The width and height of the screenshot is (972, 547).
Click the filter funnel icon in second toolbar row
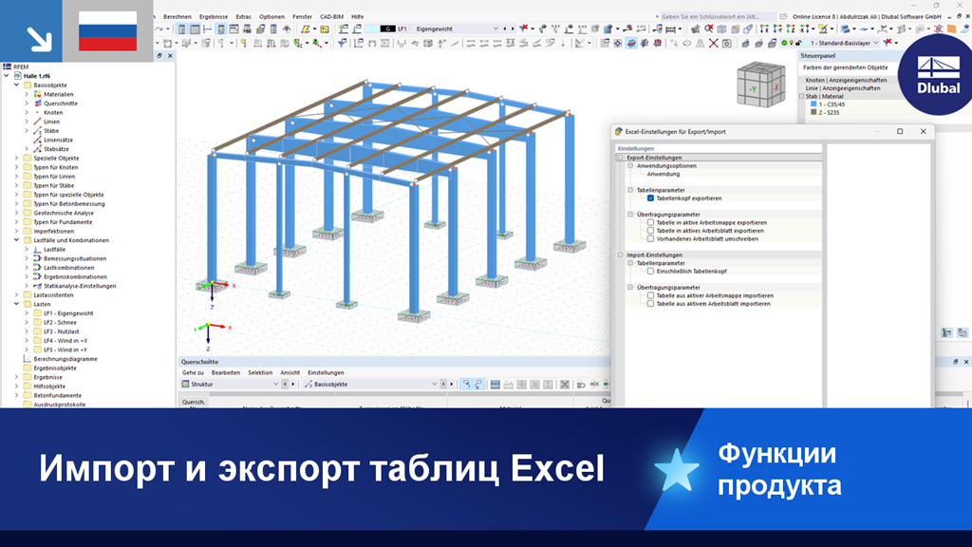click(342, 44)
